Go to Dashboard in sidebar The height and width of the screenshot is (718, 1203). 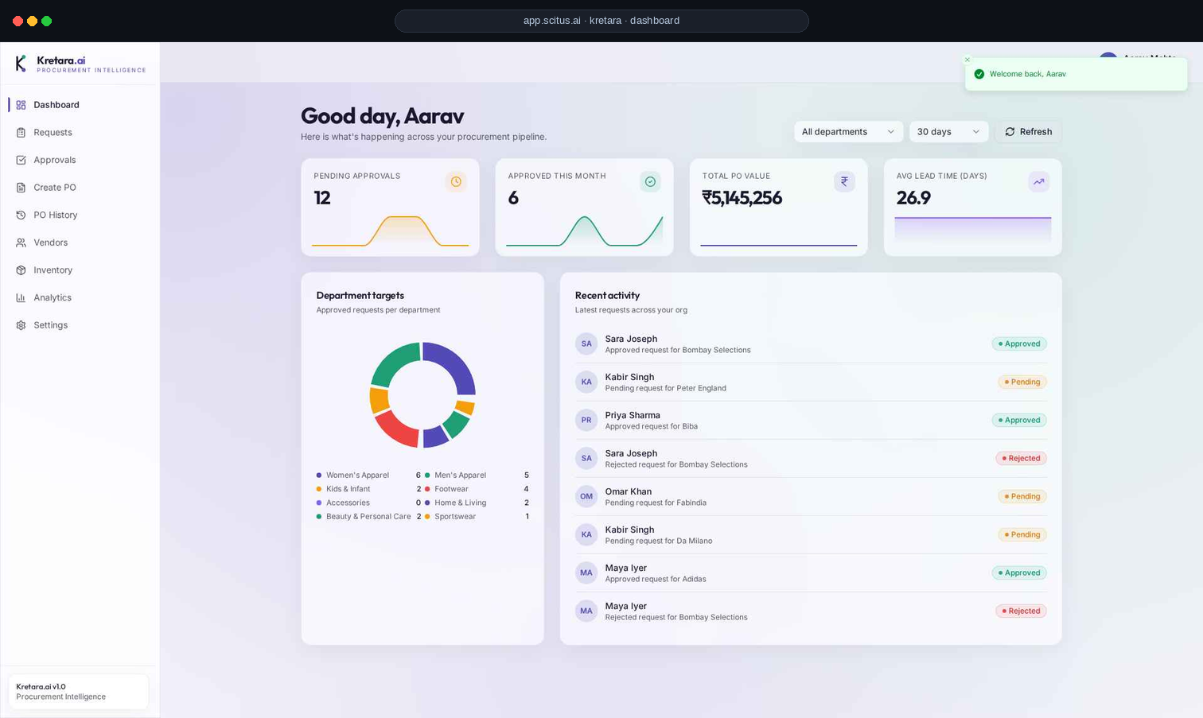coord(80,105)
